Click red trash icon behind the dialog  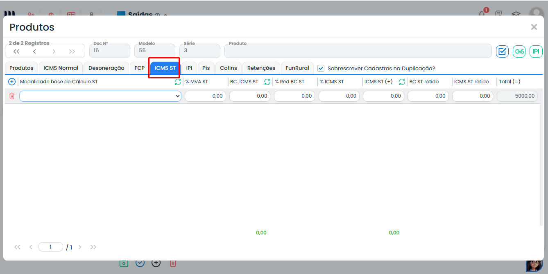point(173,263)
